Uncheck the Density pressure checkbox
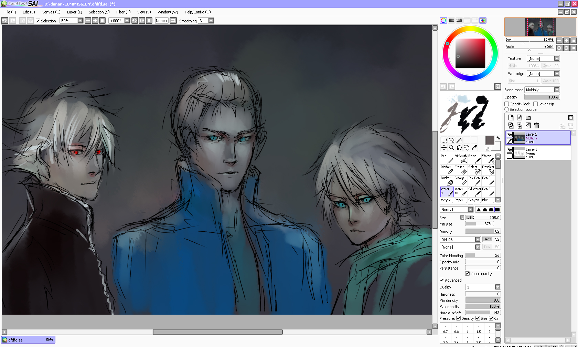 point(459,318)
